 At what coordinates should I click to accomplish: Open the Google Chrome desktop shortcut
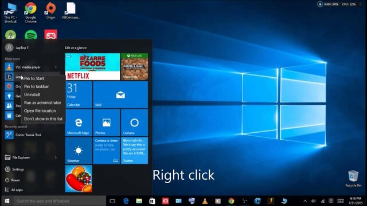pos(30,13)
